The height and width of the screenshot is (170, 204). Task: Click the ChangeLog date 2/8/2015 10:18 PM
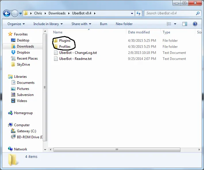pos(142,53)
